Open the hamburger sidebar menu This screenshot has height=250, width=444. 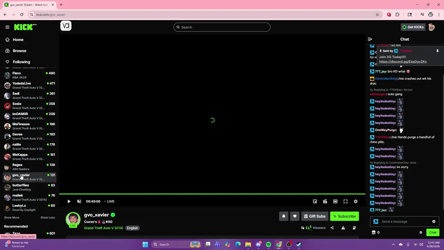7,27
